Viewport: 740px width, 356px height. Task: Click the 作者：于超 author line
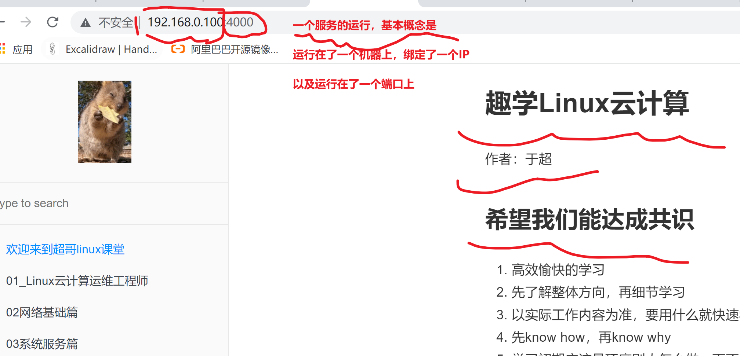[519, 159]
